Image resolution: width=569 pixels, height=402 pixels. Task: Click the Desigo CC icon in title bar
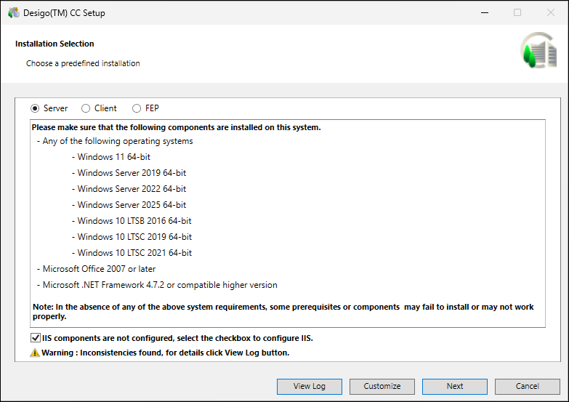click(x=13, y=12)
